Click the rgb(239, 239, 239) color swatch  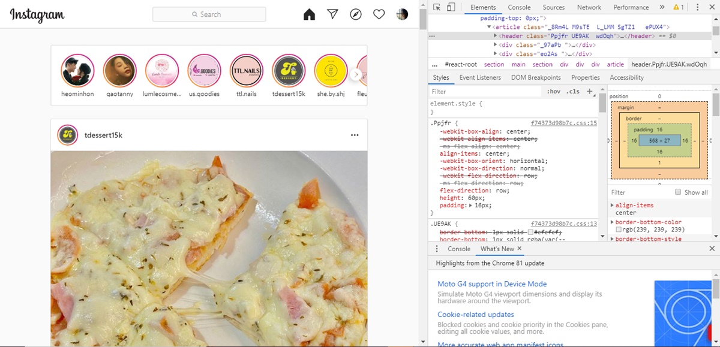(x=619, y=230)
